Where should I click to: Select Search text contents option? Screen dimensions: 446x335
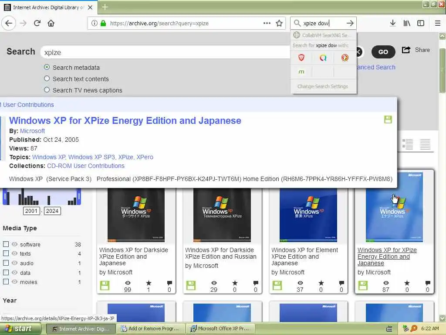click(x=47, y=79)
